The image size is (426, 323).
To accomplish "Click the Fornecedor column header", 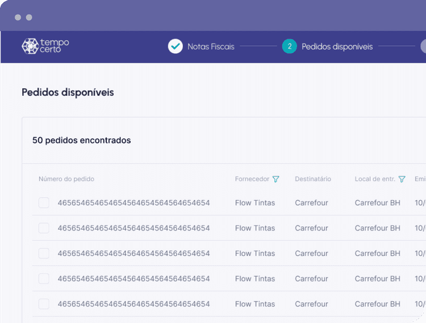I will tap(252, 179).
